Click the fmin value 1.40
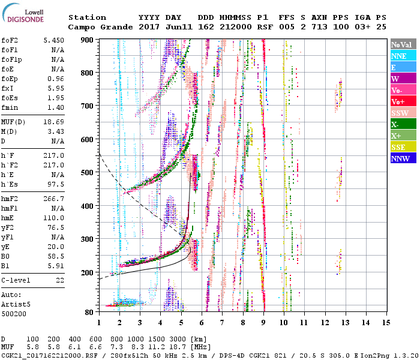The height and width of the screenshot is (360, 420). 56,108
